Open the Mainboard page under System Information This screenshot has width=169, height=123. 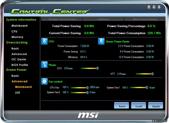coord(19,26)
